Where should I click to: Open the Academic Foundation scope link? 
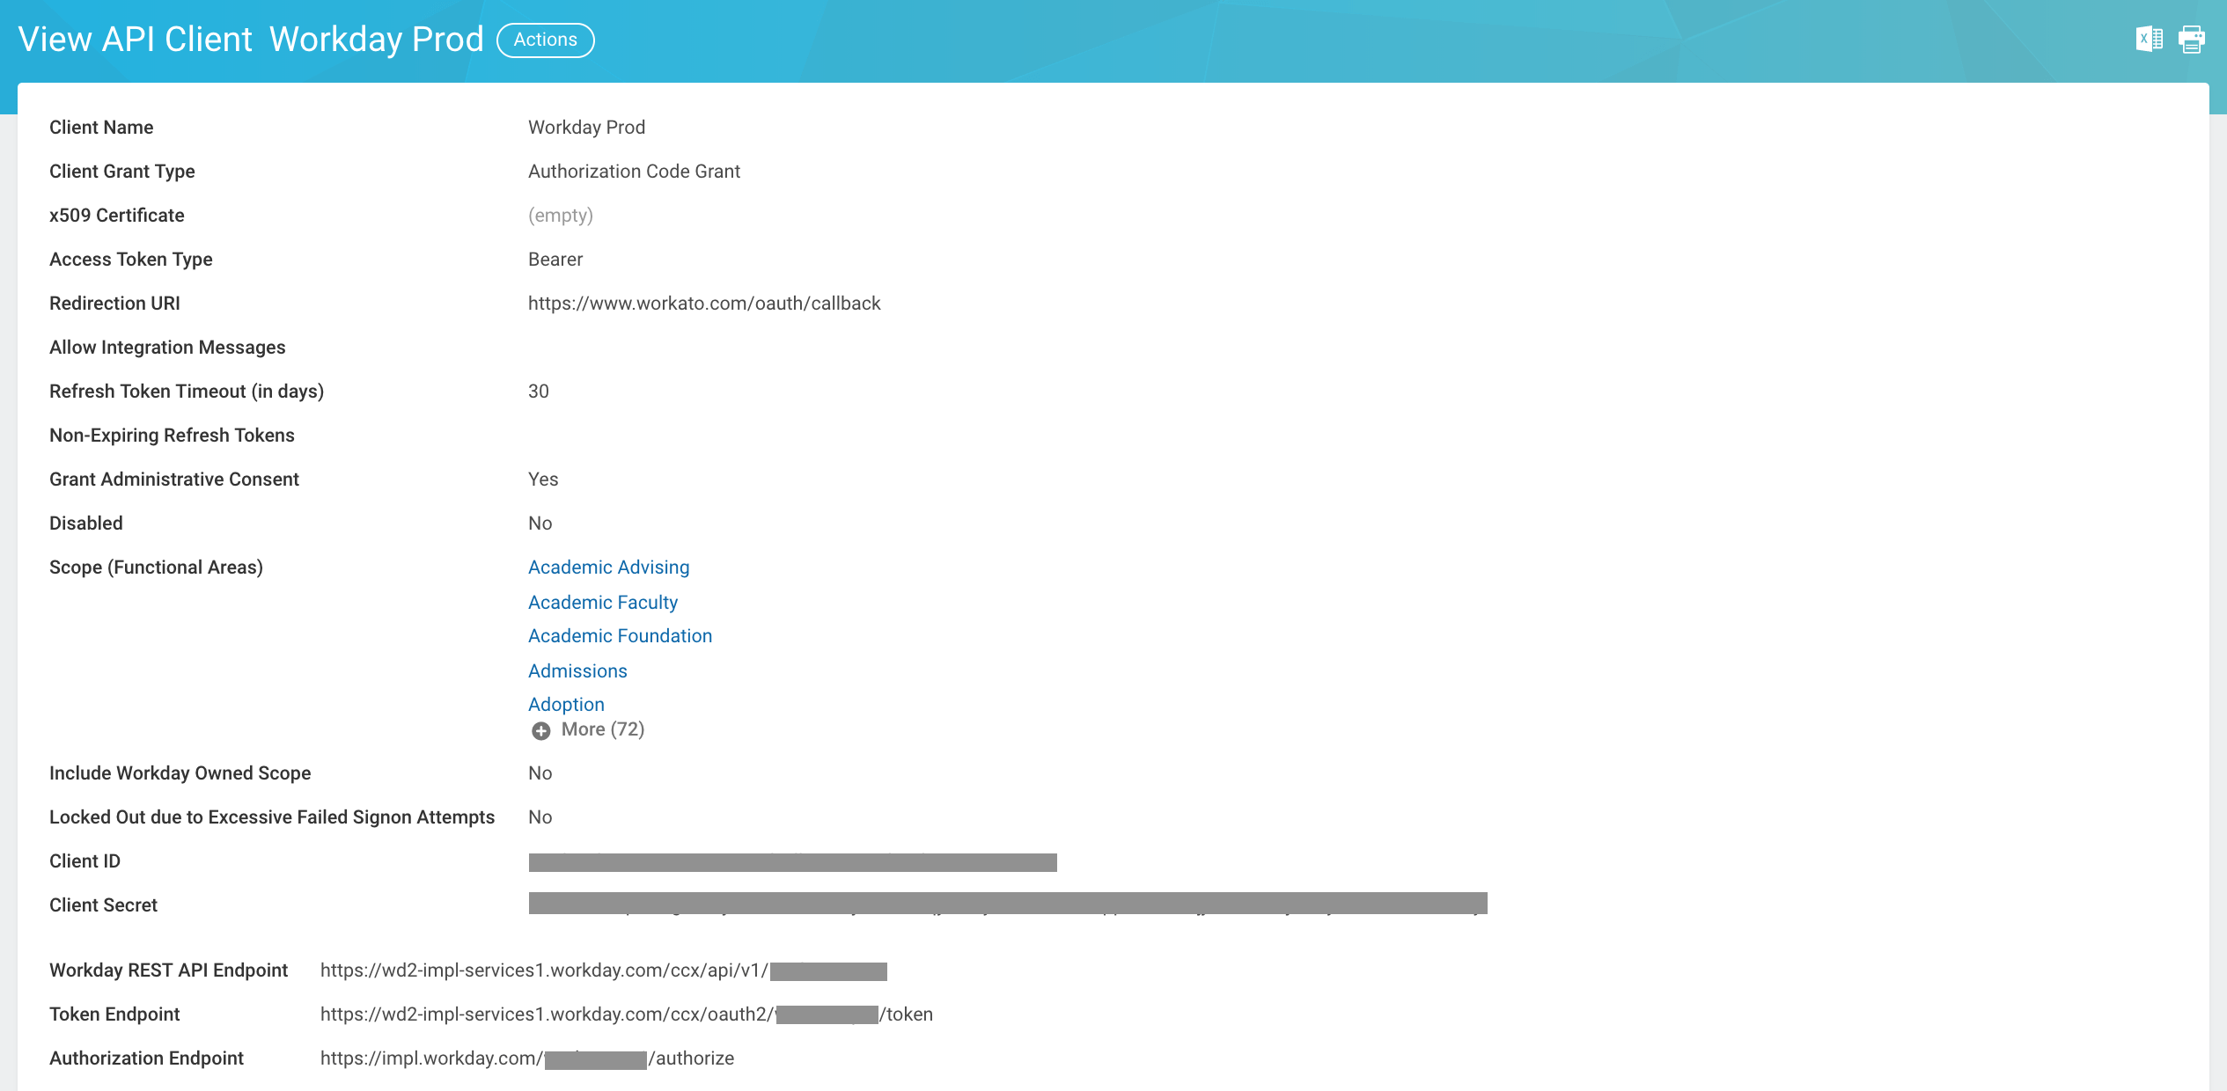point(620,635)
